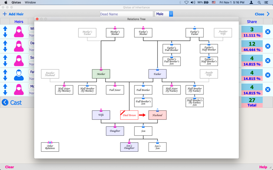This screenshot has height=170, width=273.
Task: Choose Half Brother (by Father) box in the relations tree
Action: coord(195,90)
